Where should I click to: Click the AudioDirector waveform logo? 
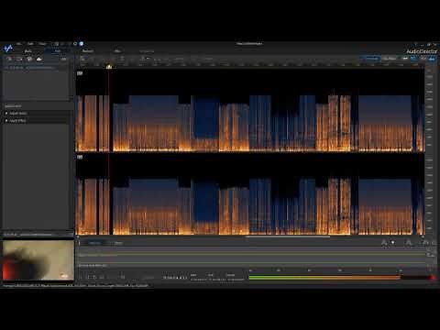click(8, 49)
